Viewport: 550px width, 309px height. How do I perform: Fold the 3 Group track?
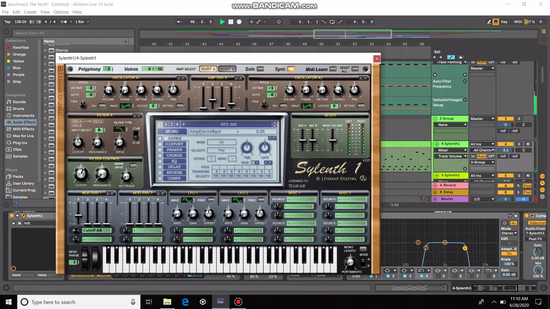pyautogui.click(x=436, y=119)
